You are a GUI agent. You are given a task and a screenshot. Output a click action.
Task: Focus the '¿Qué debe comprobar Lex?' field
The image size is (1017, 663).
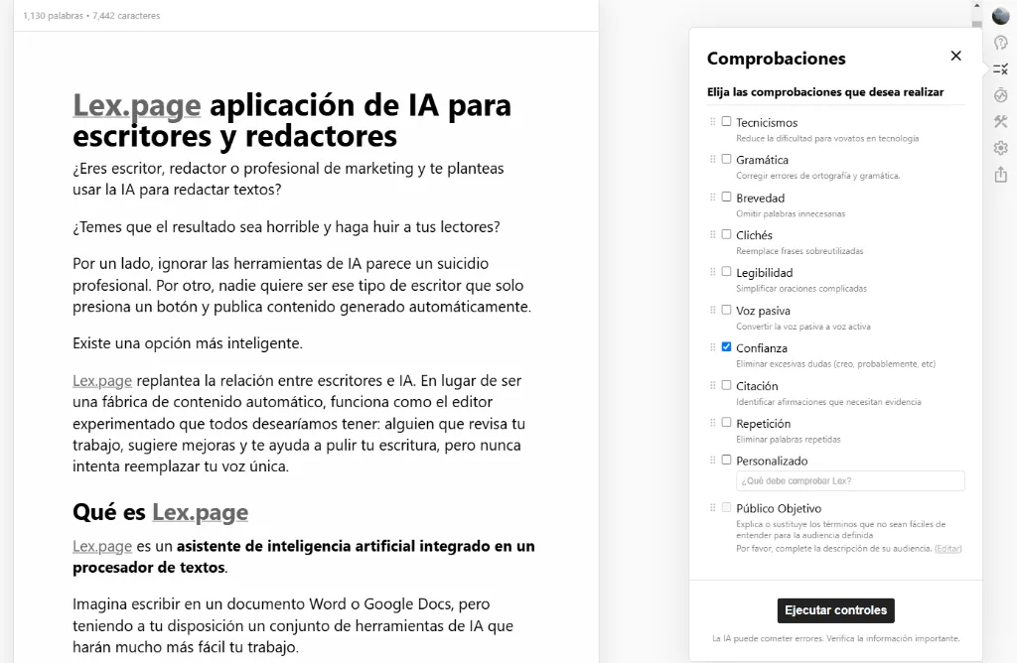click(850, 481)
